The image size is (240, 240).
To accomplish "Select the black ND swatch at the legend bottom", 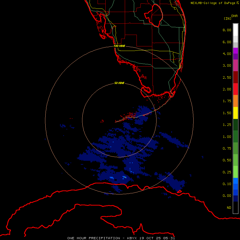I will tap(235, 207).
